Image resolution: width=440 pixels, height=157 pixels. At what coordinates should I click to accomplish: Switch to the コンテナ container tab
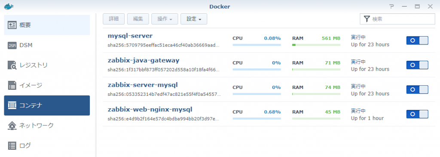47,105
